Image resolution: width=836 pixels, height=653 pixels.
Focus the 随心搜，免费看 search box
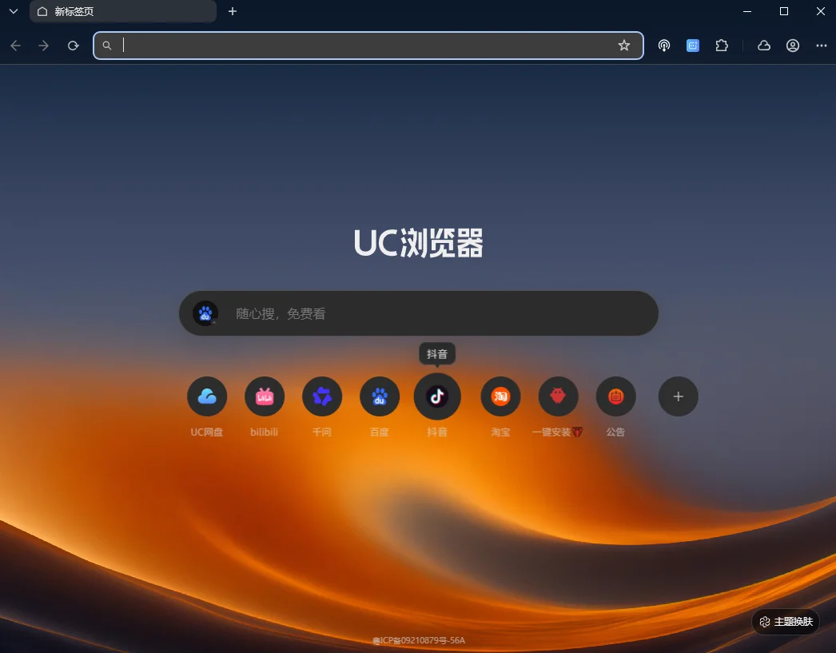pyautogui.click(x=419, y=313)
